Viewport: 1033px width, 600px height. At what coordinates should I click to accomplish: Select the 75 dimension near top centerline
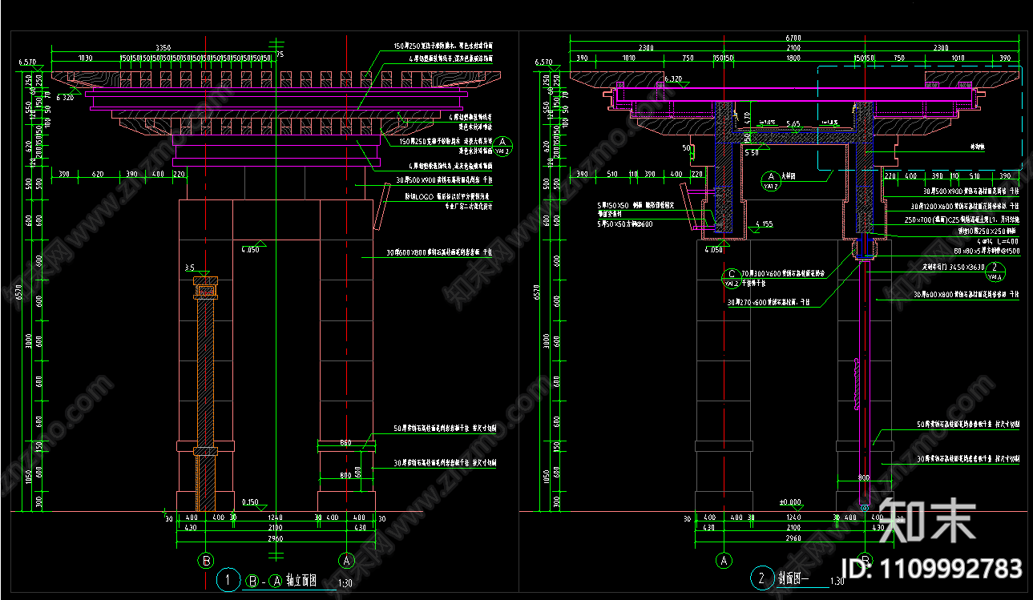280,54
